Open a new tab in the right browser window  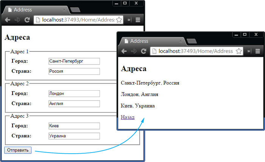pyautogui.click(x=192, y=41)
